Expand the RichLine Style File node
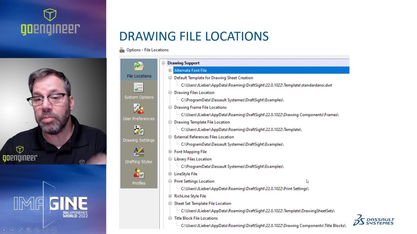Screen dimensions: 417x234 tap(170, 196)
